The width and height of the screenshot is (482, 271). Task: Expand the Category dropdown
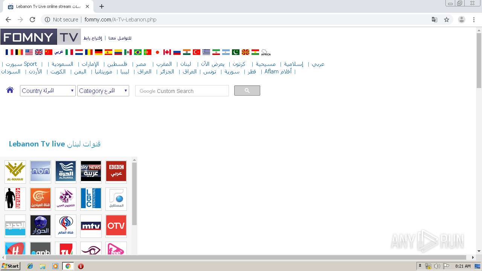point(103,91)
